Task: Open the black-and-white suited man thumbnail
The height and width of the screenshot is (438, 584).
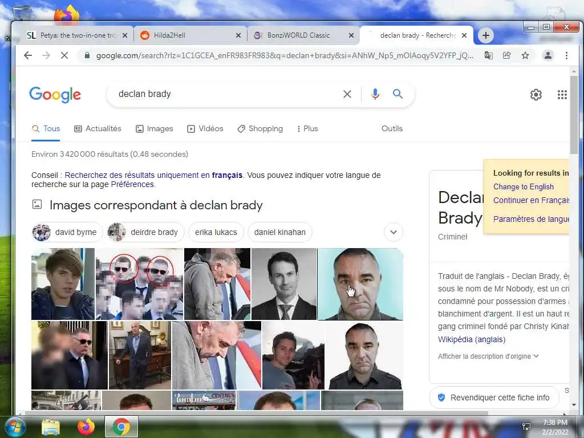Action: [x=284, y=284]
